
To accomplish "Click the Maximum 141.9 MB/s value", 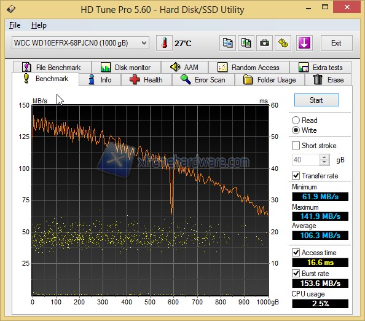I will coord(320,216).
